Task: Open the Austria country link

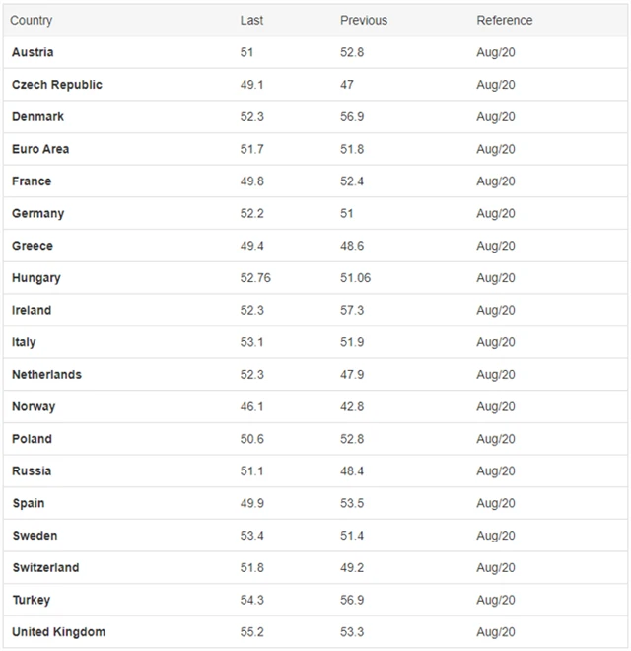Action: click(x=33, y=52)
